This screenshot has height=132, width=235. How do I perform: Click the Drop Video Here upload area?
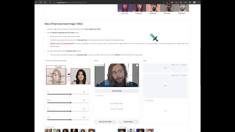[x=117, y=106]
